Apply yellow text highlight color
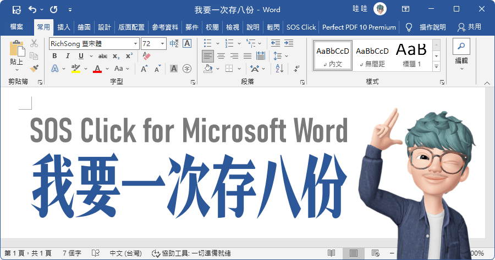The width and height of the screenshot is (495, 260). [76, 69]
